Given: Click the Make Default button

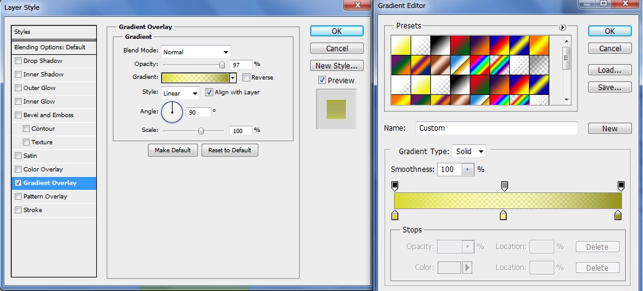Looking at the screenshot, I should tap(173, 150).
